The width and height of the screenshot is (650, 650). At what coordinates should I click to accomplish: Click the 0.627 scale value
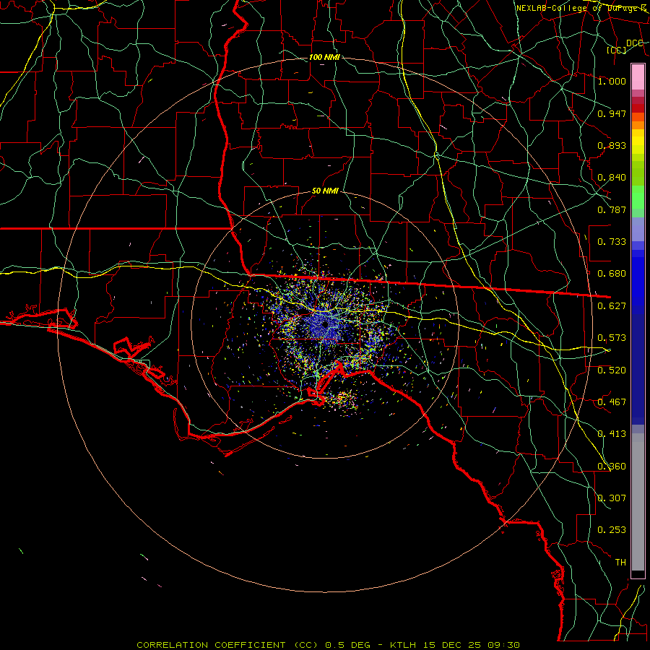tap(612, 306)
